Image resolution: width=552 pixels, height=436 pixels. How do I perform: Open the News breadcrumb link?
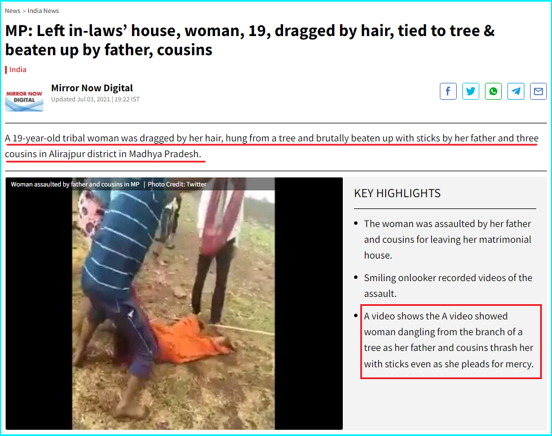click(x=12, y=11)
